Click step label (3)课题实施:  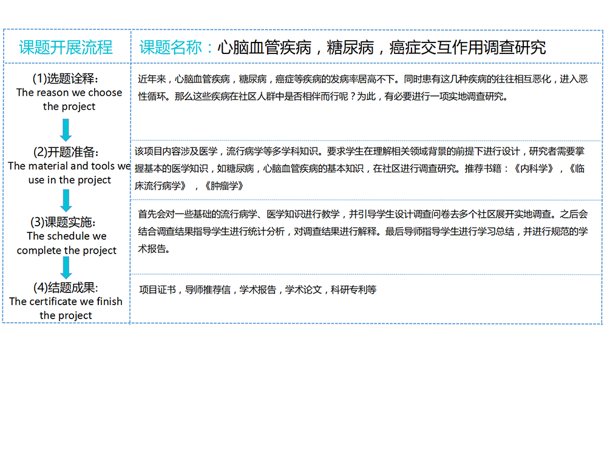click(63, 222)
